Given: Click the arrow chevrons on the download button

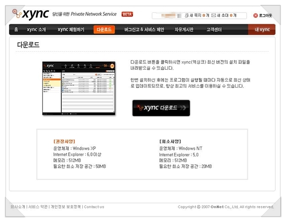Looking at the screenshot, I should click(x=183, y=108).
